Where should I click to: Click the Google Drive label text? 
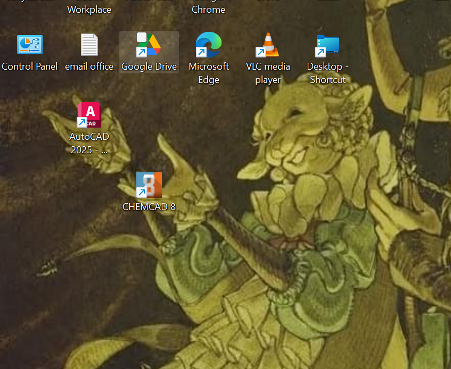point(149,66)
